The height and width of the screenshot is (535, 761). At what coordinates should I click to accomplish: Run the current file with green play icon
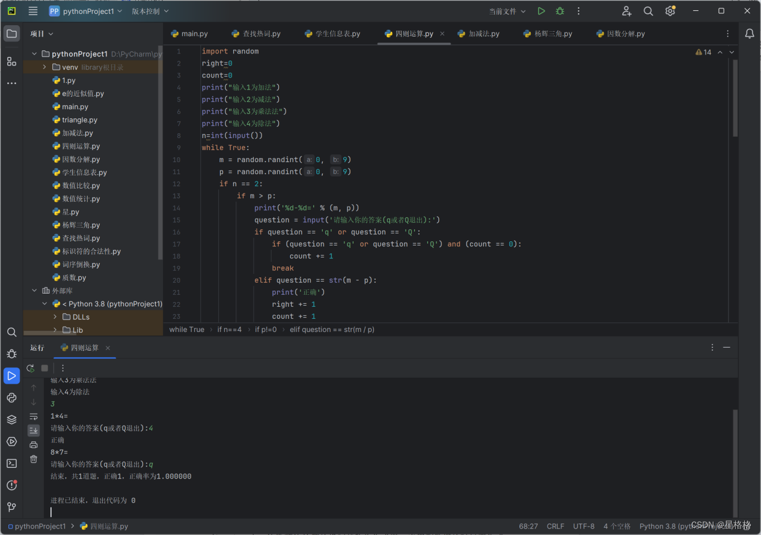tap(541, 11)
